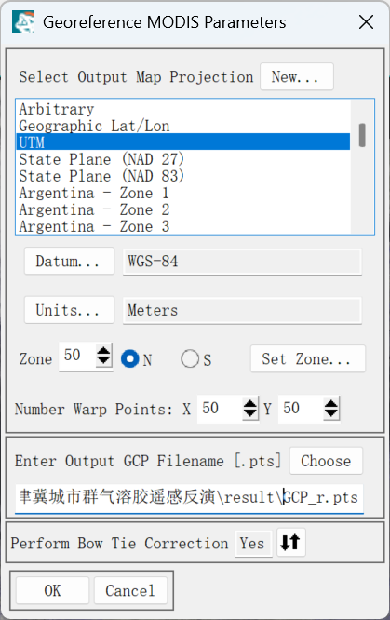The width and height of the screenshot is (390, 620).
Task: Increase Warp Points X with up arrow
Action: 250,404
